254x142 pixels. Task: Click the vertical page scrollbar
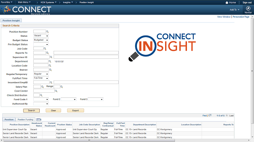click(252, 71)
